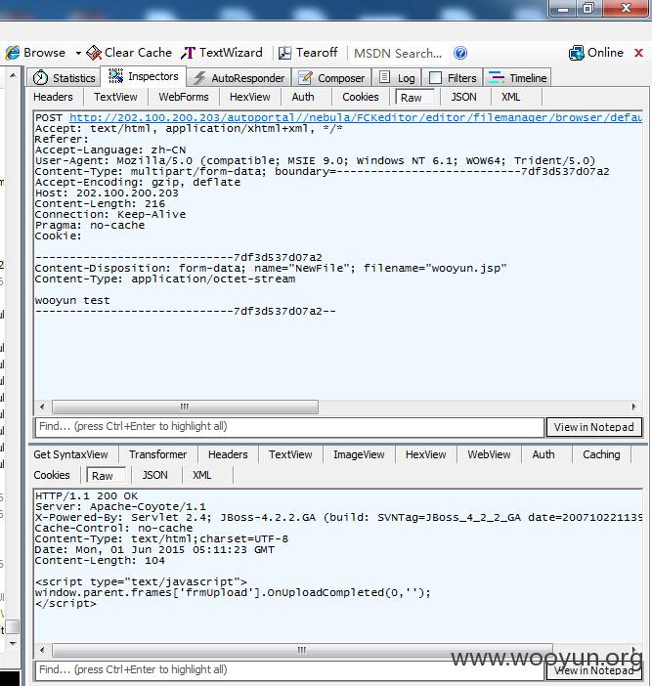Viewport: 652px width, 686px height.
Task: Open the POST request URL link
Action: [355, 117]
